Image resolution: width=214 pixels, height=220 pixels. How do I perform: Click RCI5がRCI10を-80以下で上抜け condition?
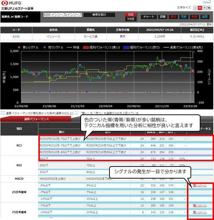(x=60, y=152)
